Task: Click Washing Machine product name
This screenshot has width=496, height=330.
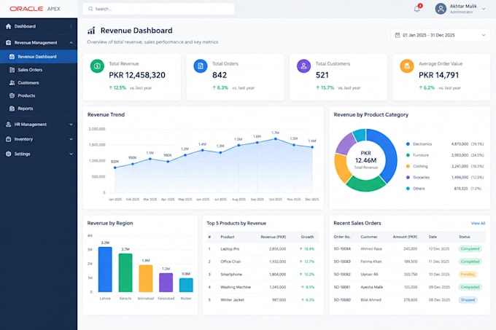Action: pos(236,287)
